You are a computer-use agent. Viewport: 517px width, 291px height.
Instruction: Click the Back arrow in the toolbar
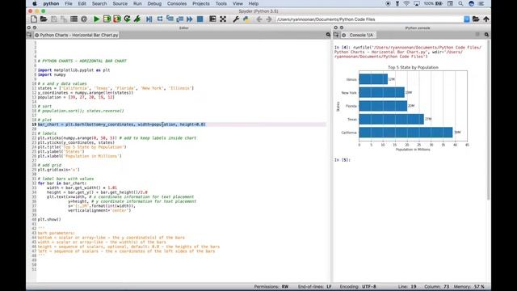[x=259, y=19]
